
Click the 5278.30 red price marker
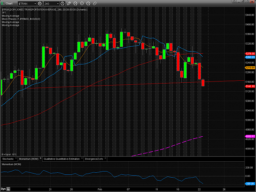(250, 54)
